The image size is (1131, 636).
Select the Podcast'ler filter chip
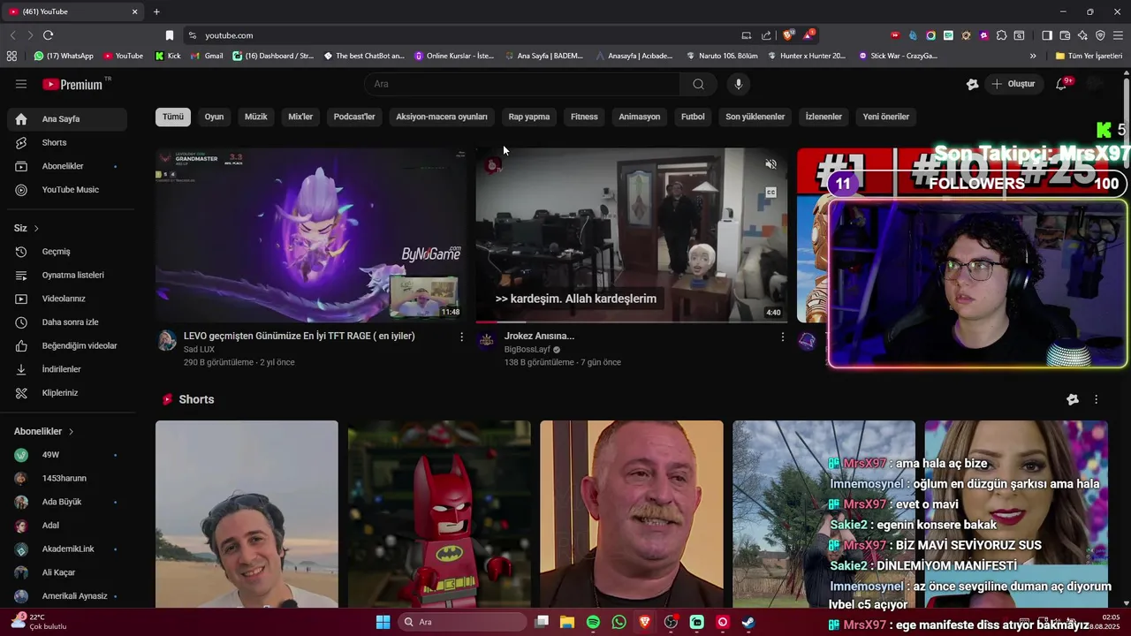(354, 117)
